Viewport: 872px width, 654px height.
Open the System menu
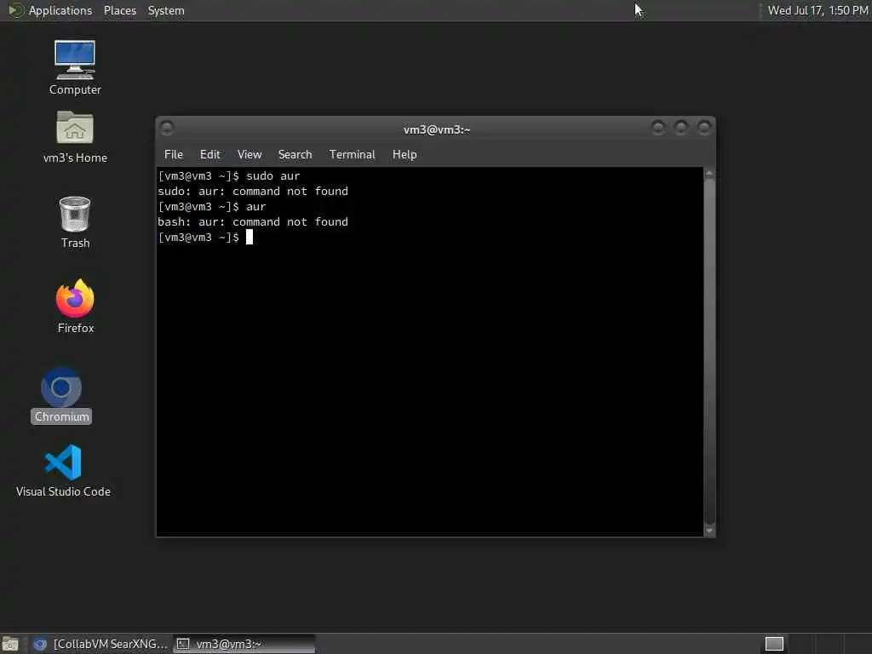coord(166,10)
